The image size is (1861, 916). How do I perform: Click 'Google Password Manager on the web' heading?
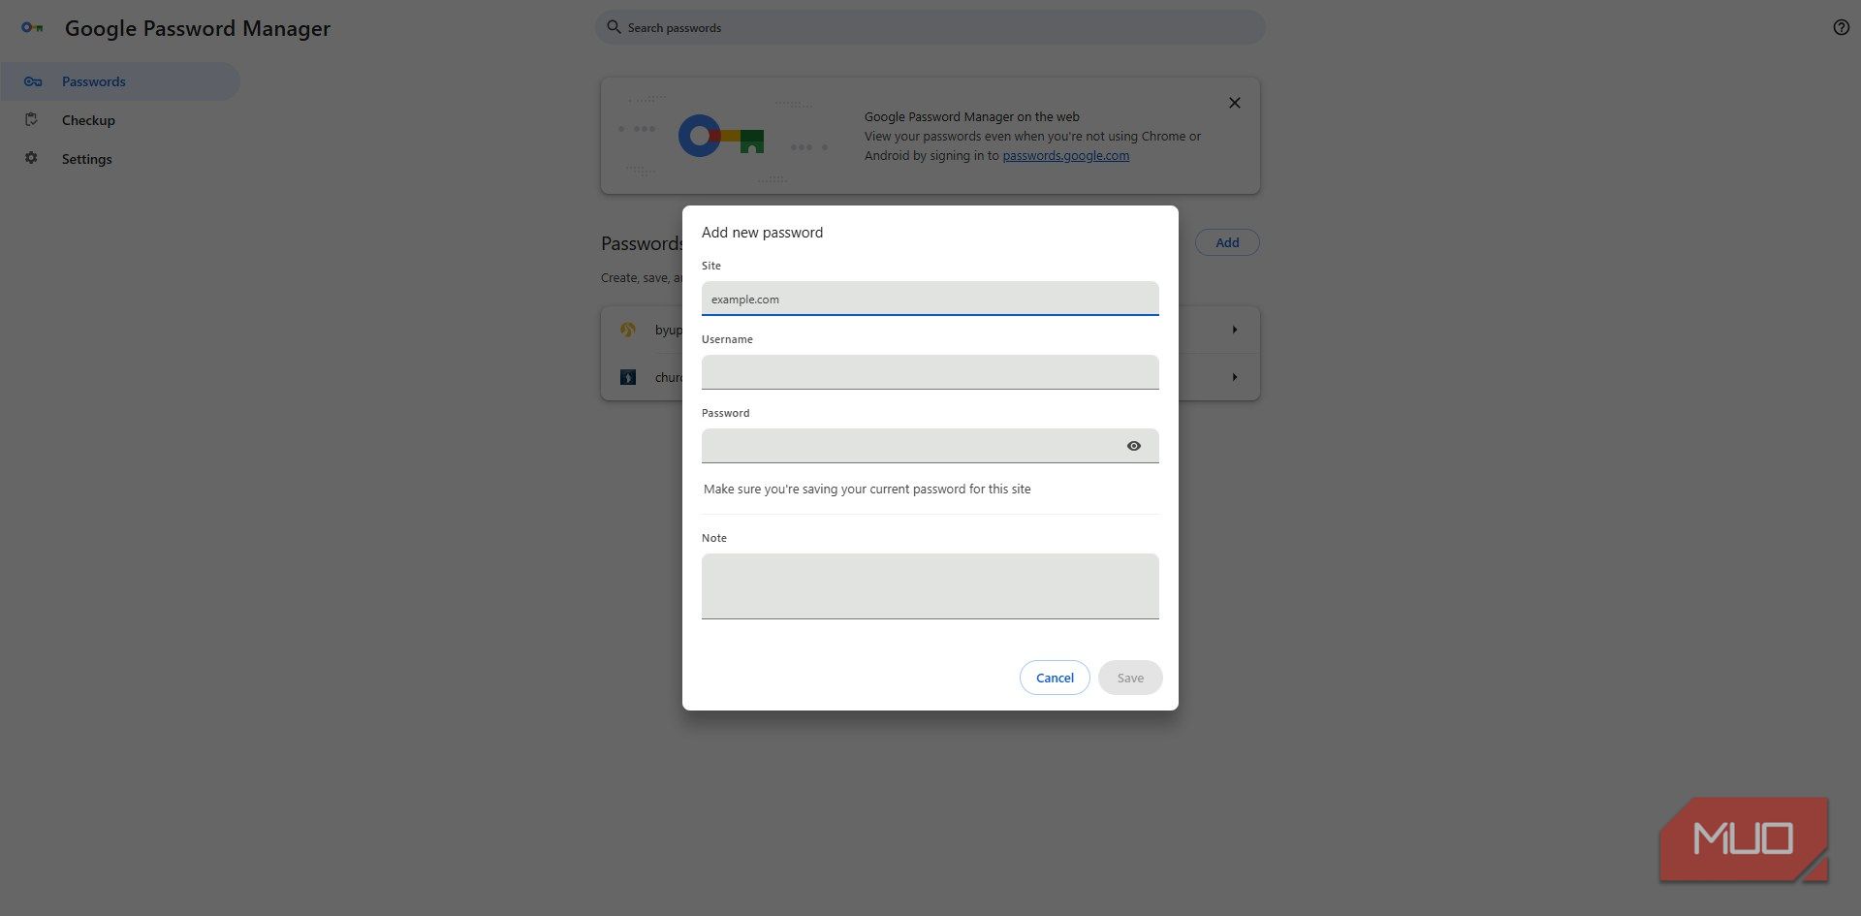click(972, 116)
